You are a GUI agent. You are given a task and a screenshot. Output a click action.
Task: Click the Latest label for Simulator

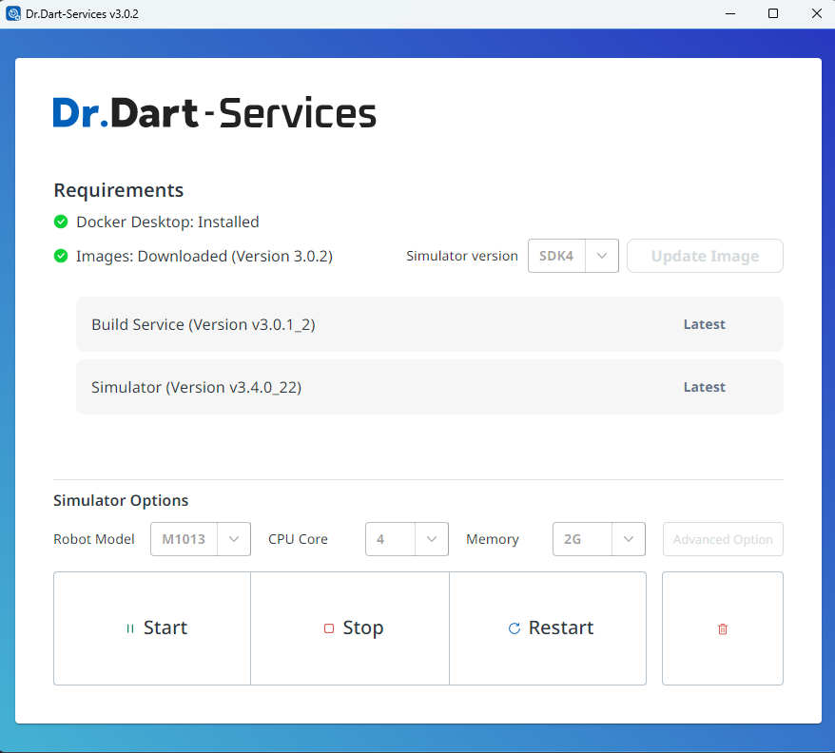point(704,387)
